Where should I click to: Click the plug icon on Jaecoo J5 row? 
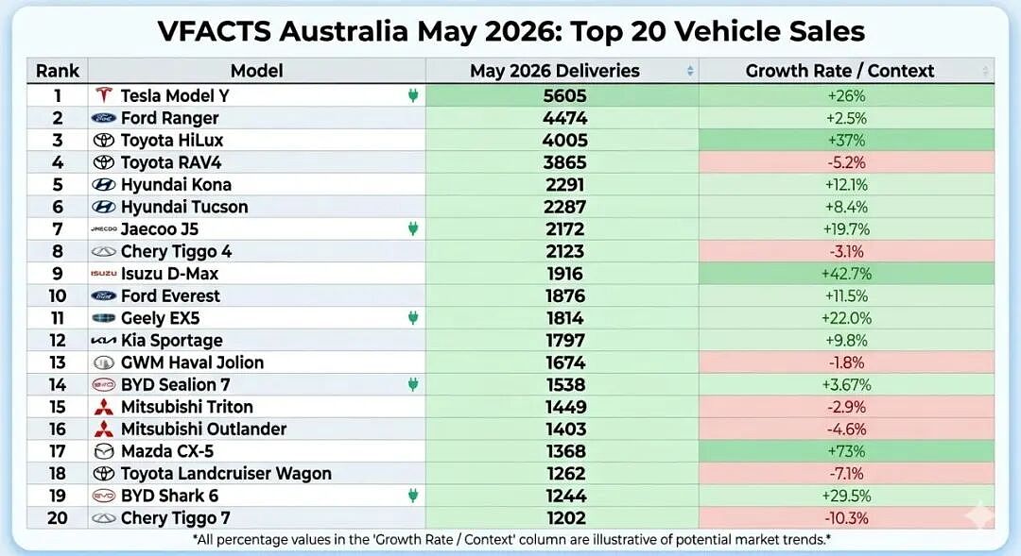pyautogui.click(x=413, y=228)
